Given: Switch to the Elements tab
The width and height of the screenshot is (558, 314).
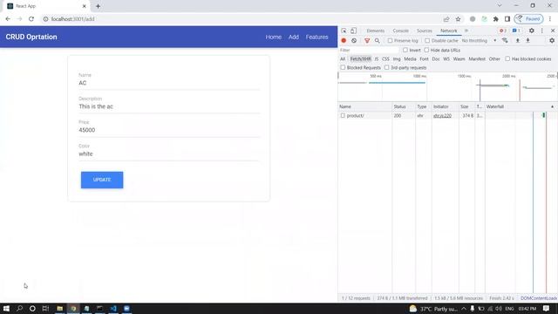Looking at the screenshot, I should click(375, 31).
